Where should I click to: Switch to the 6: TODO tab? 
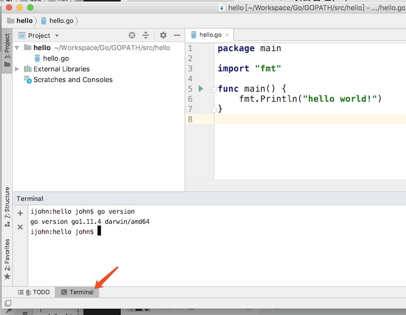[x=34, y=292]
